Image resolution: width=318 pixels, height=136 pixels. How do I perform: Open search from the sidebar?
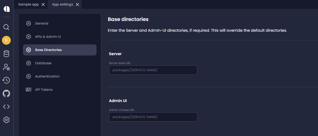pos(6,27)
